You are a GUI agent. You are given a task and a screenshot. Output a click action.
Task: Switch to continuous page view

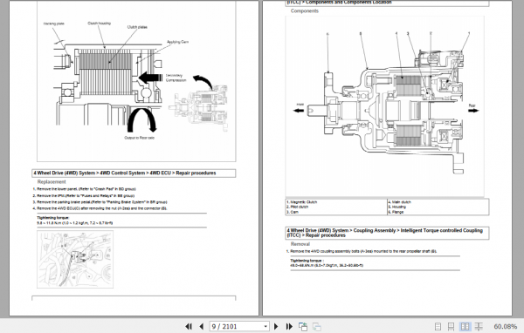(452, 326)
